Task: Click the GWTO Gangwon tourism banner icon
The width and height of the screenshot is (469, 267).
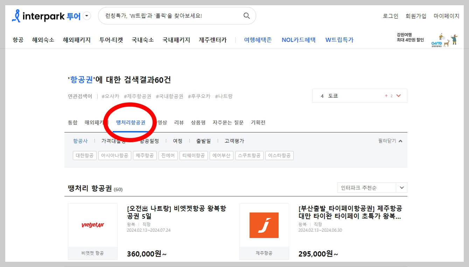Action: click(444, 39)
